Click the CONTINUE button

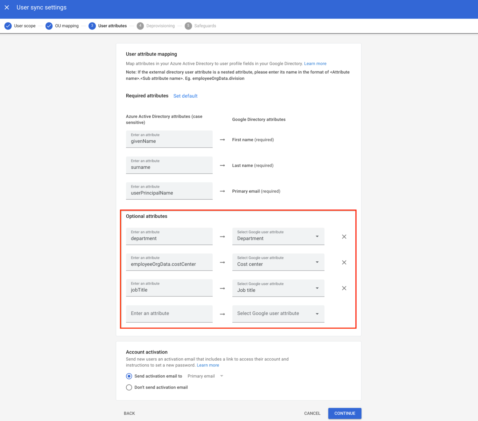[345, 413]
